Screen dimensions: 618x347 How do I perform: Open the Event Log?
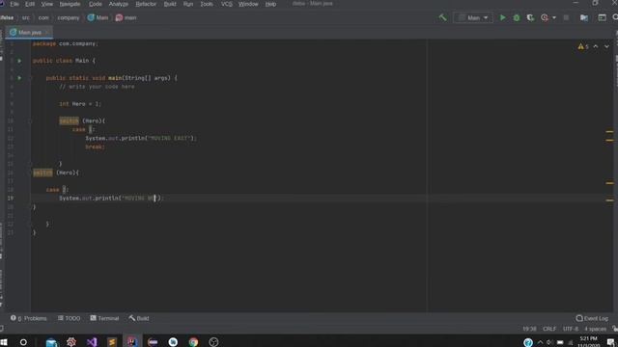pos(592,318)
